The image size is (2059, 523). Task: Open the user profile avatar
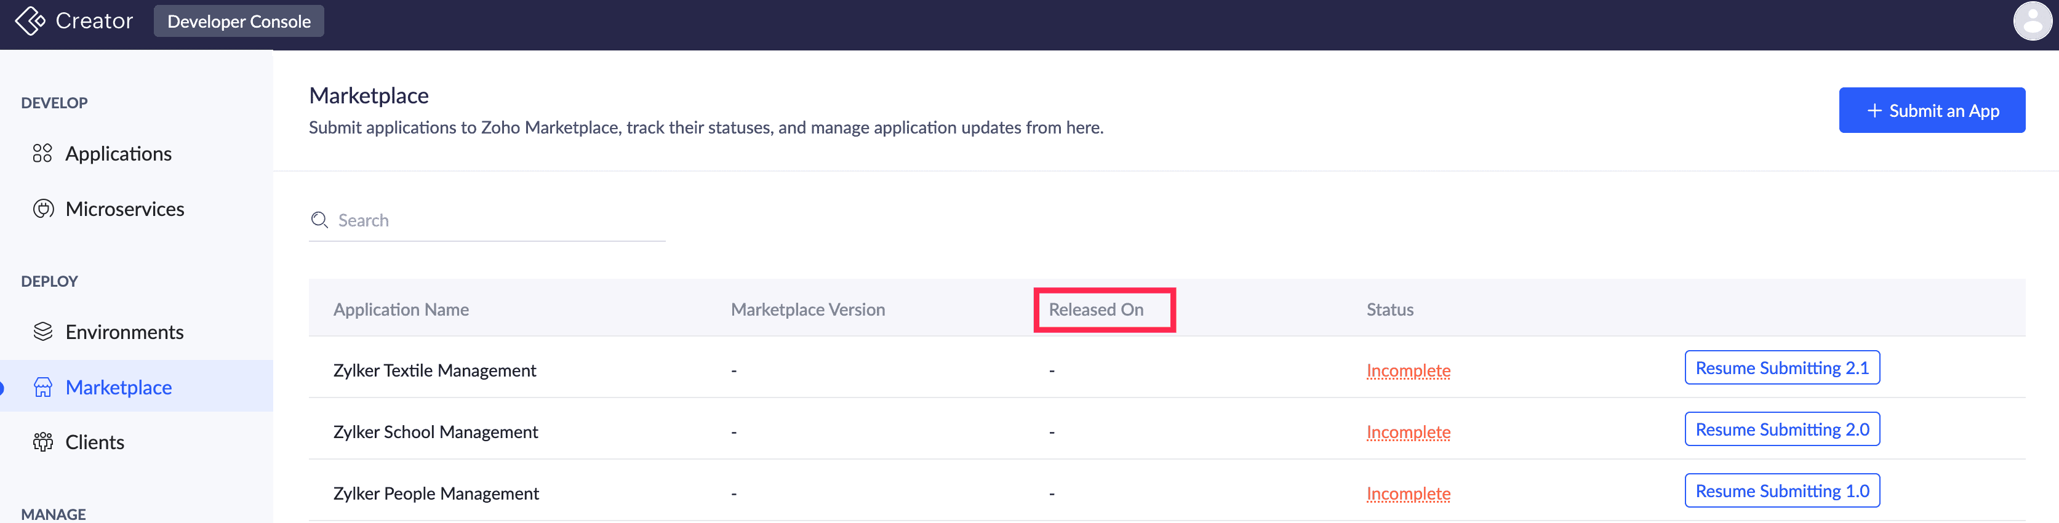(2032, 21)
